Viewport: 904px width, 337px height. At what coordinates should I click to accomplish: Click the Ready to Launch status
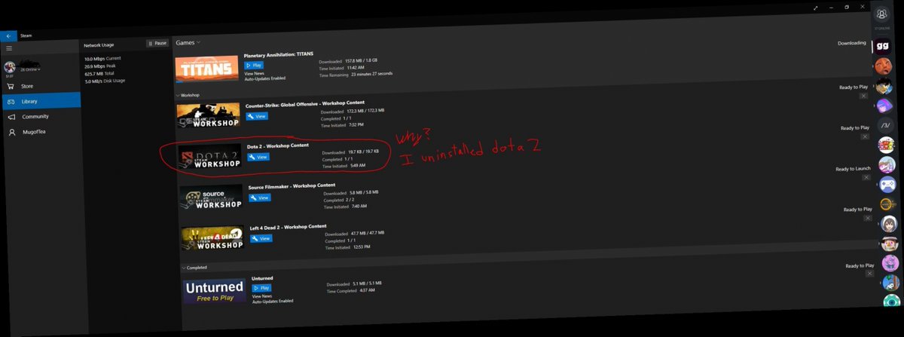coord(854,169)
